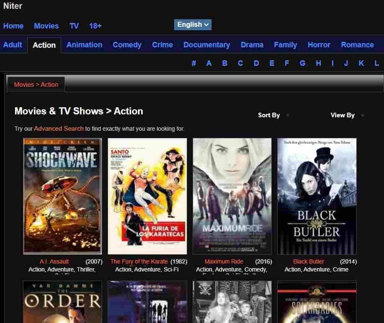The image size is (384, 323).
Task: Open the dark blue silhouettes poster
Action: pos(147,302)
